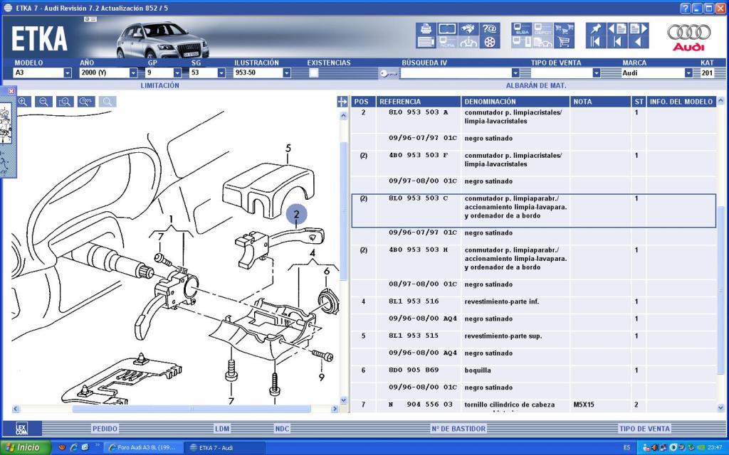Click the Pedido button in the bottom bar
729x455 pixels.
click(105, 429)
